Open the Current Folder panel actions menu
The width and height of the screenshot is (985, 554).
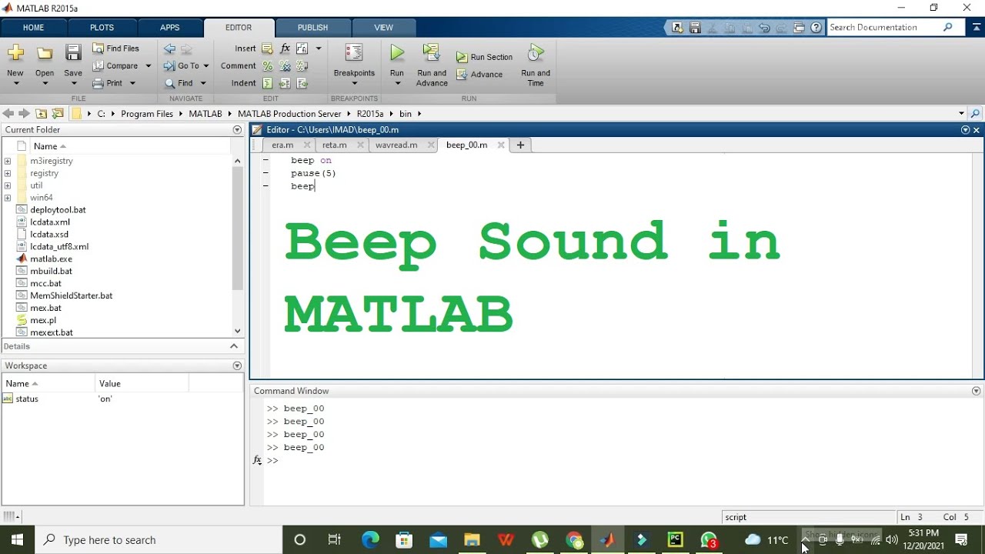click(237, 130)
